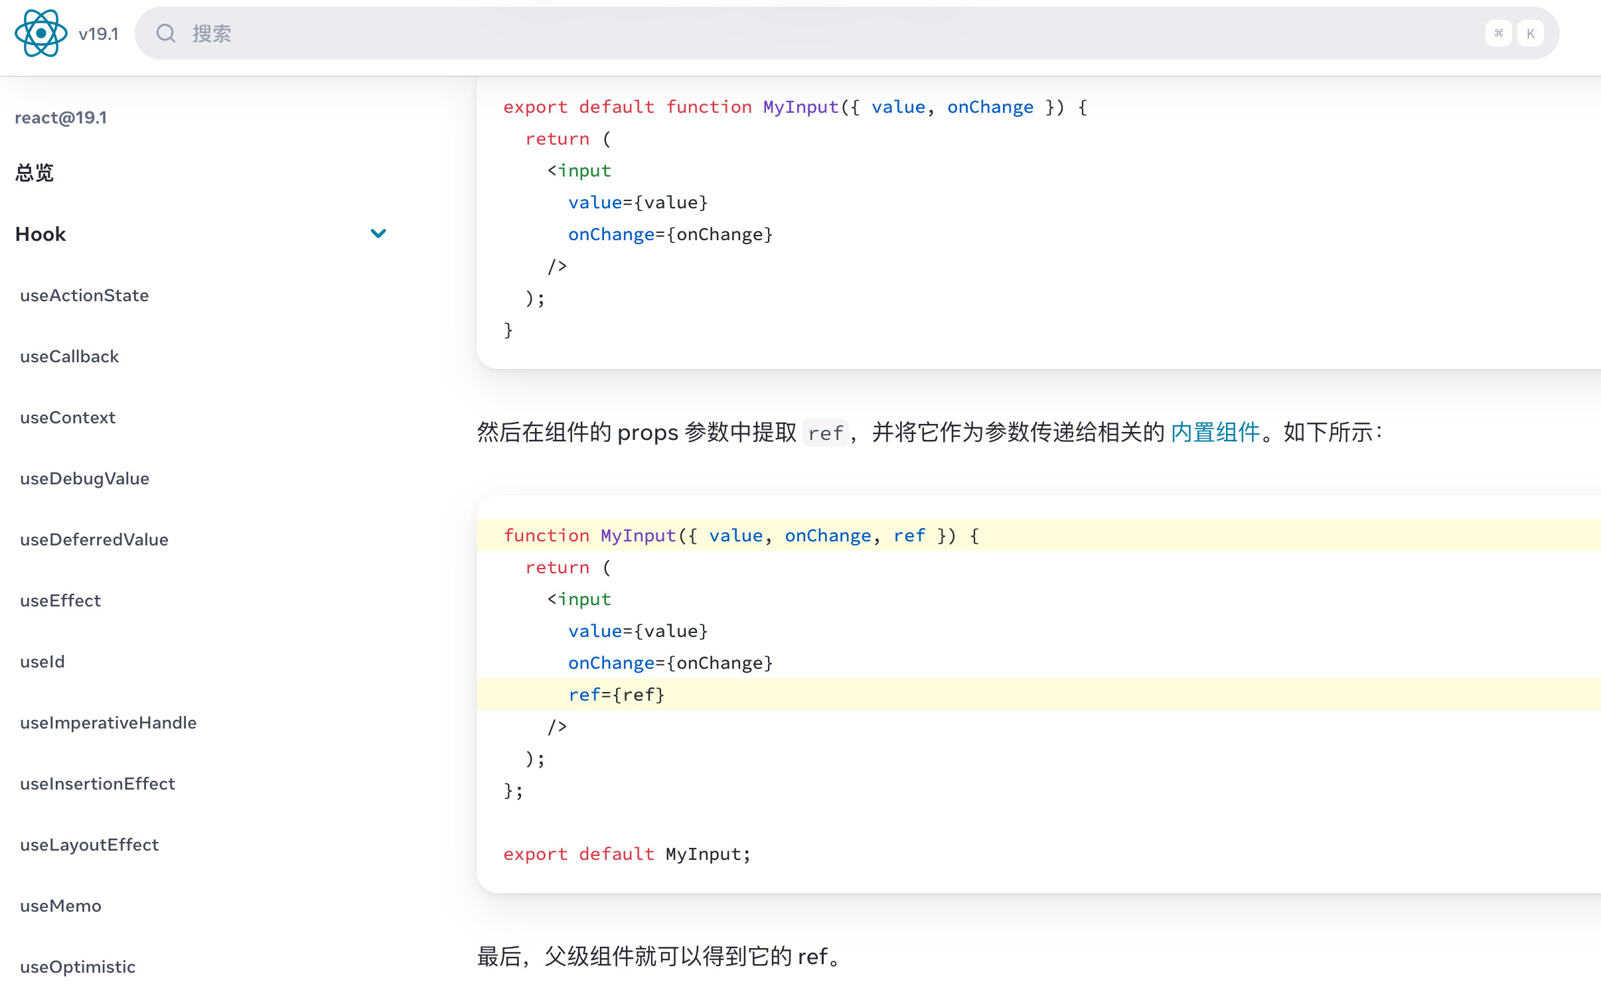The image size is (1601, 982).
Task: Follow the 内置组件 link
Action: click(1215, 433)
